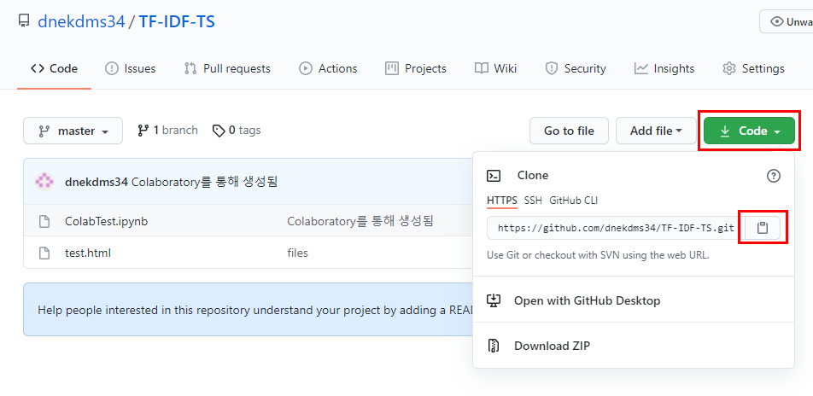813x396 pixels.
Task: Open the ColabTest.ipynb file
Action: [x=106, y=221]
